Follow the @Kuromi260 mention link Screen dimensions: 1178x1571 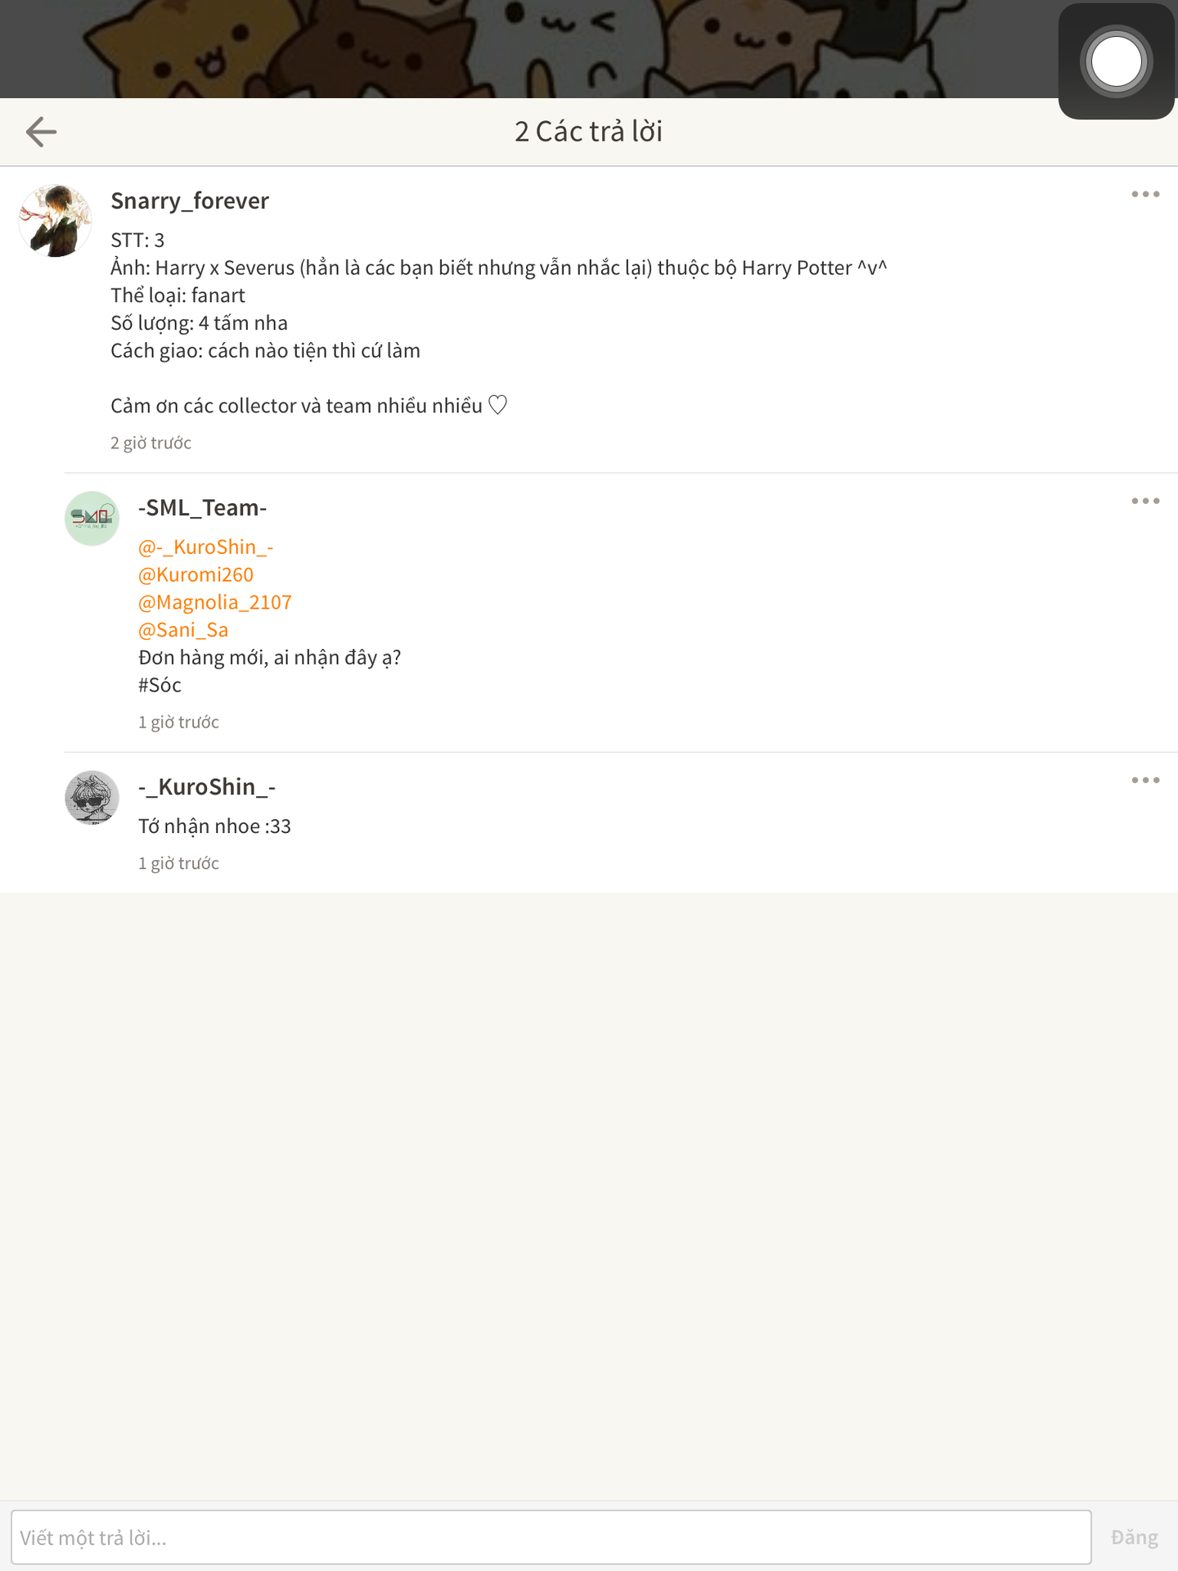(x=196, y=574)
